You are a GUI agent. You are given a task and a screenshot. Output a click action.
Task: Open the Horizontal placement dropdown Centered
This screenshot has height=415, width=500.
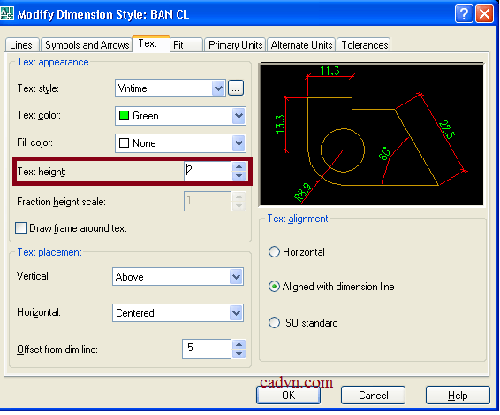(x=178, y=312)
